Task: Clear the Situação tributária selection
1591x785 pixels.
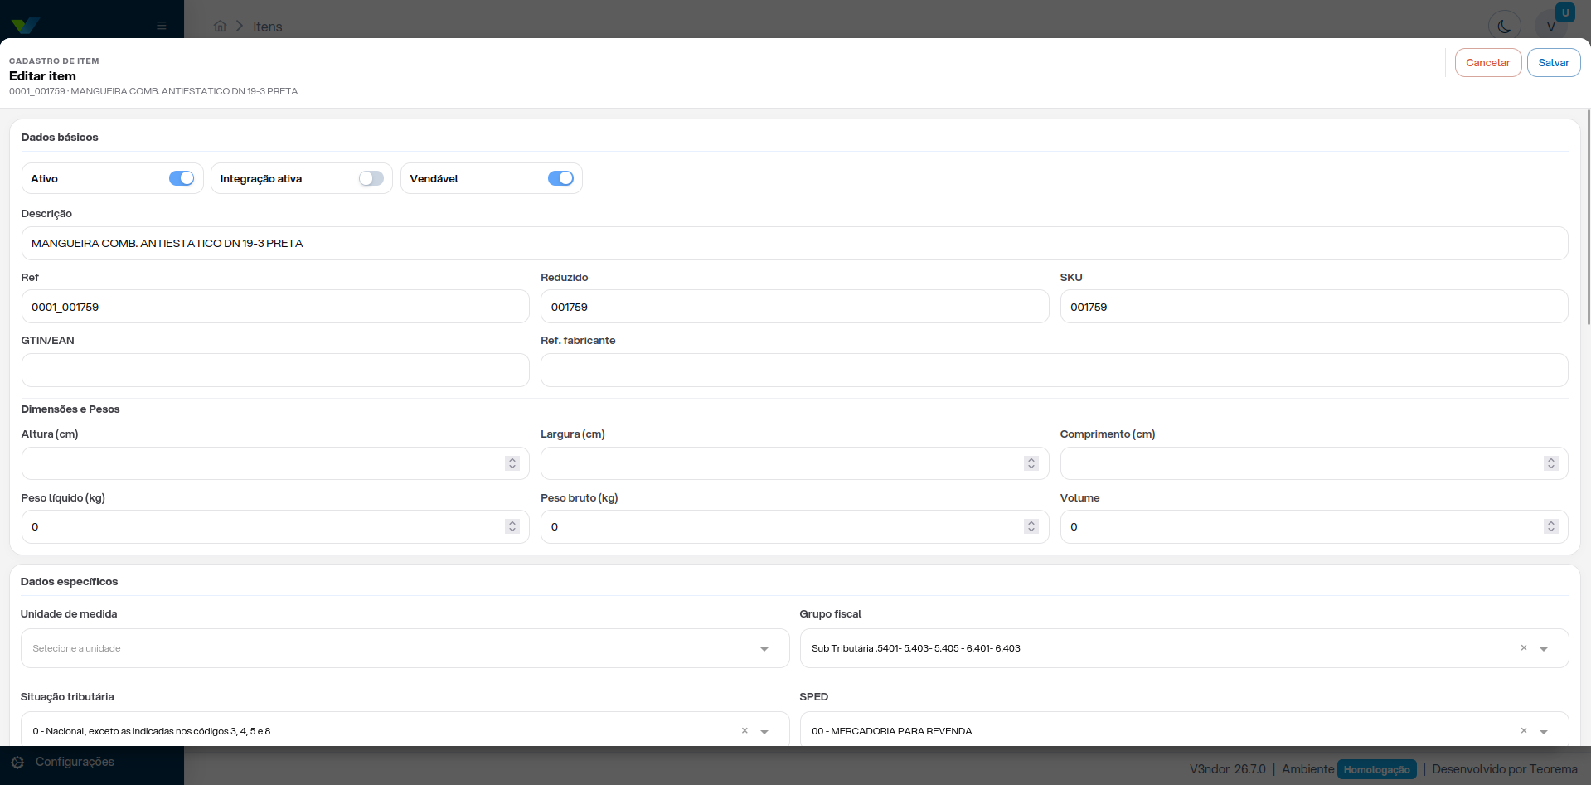Action: click(x=745, y=730)
